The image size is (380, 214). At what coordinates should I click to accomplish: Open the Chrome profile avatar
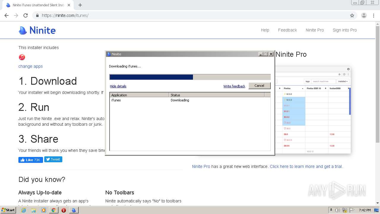pos(364,15)
